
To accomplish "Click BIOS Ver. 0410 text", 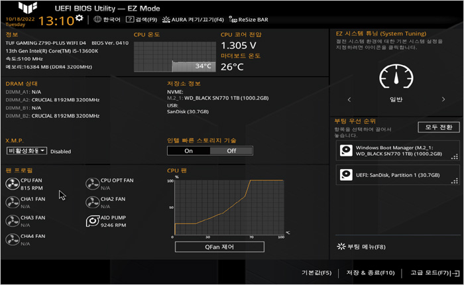I will pos(110,43).
